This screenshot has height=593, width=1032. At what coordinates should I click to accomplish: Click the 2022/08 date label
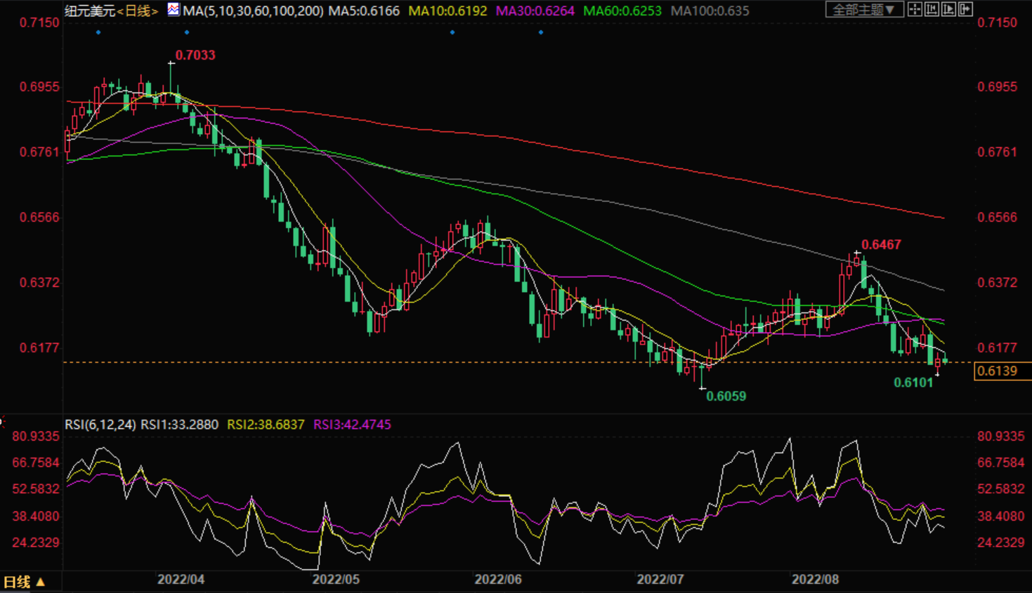[x=816, y=580]
